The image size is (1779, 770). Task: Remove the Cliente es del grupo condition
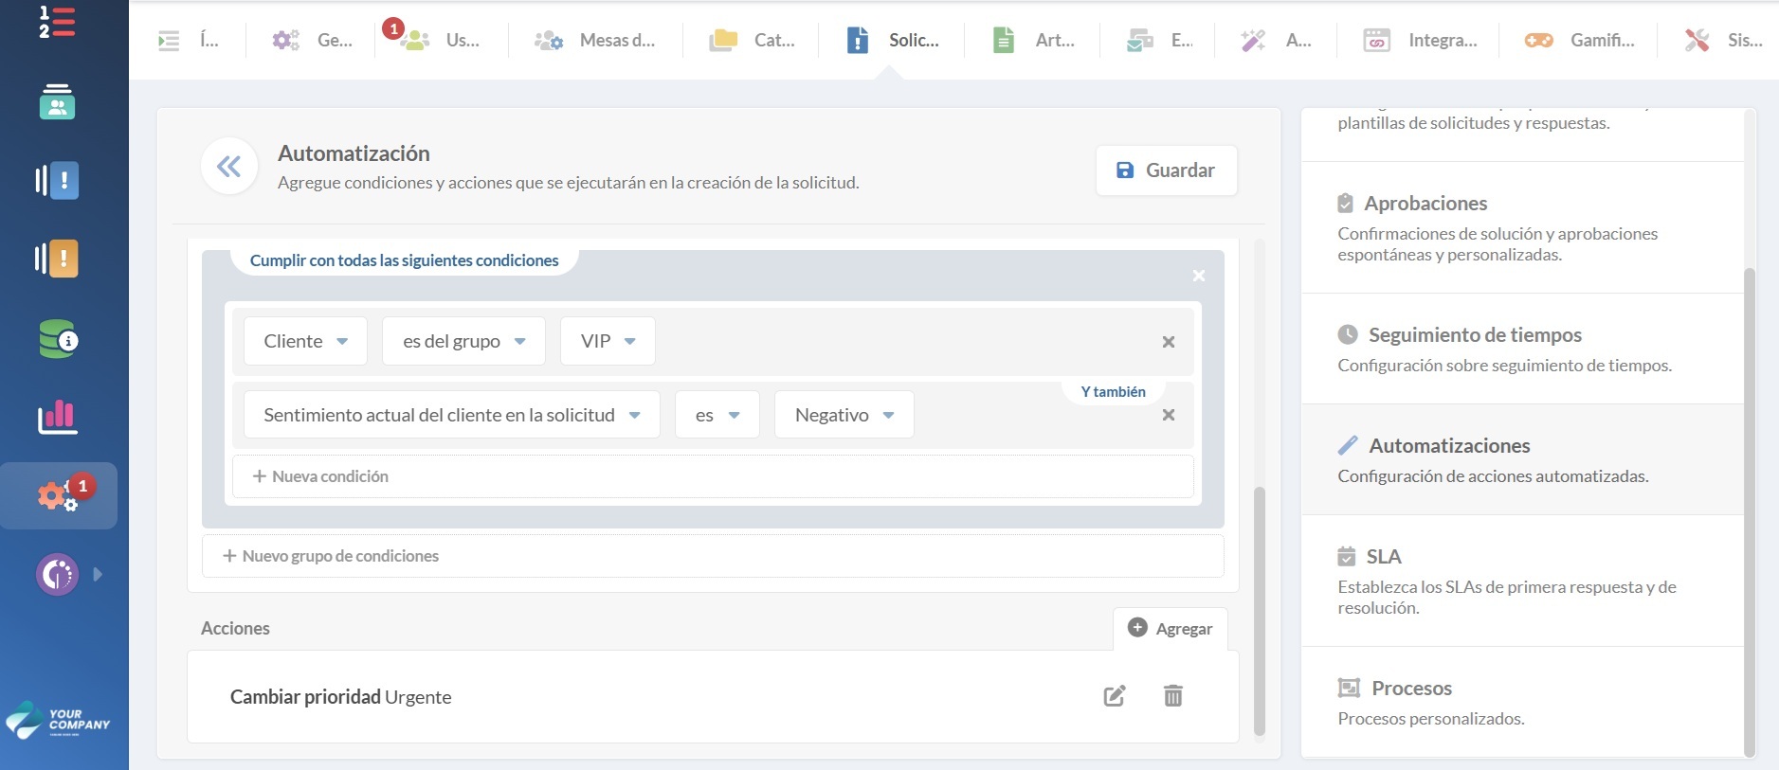point(1168,342)
